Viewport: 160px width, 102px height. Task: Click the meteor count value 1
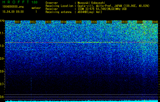(36, 12)
